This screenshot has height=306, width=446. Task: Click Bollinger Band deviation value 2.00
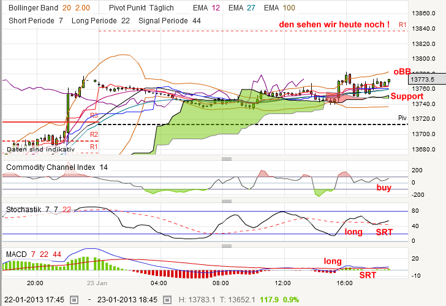click(x=83, y=8)
